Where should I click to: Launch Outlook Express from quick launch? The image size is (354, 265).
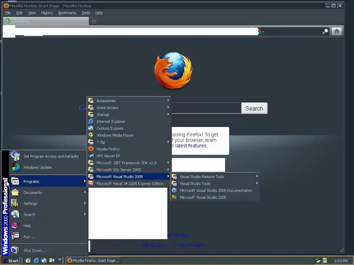pos(44,261)
